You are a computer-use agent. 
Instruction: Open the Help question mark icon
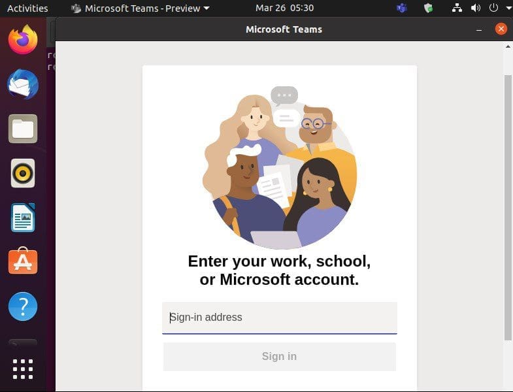click(x=23, y=306)
